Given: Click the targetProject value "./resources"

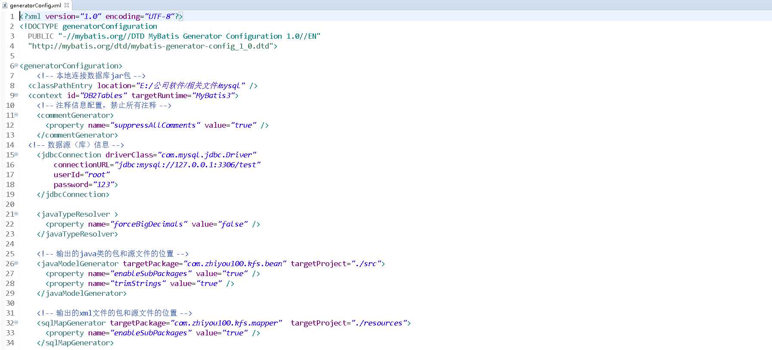Looking at the screenshot, I should (379, 323).
